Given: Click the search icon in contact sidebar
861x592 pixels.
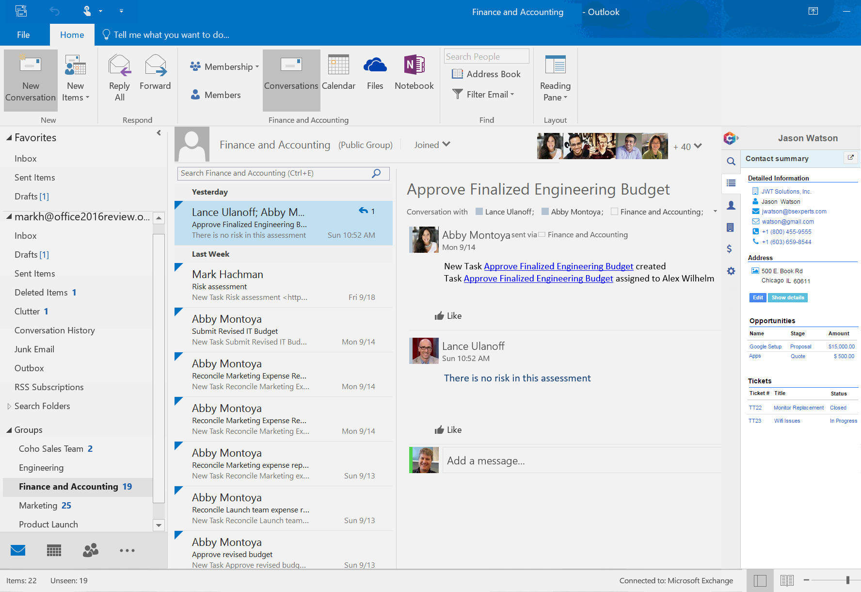Looking at the screenshot, I should tap(731, 162).
